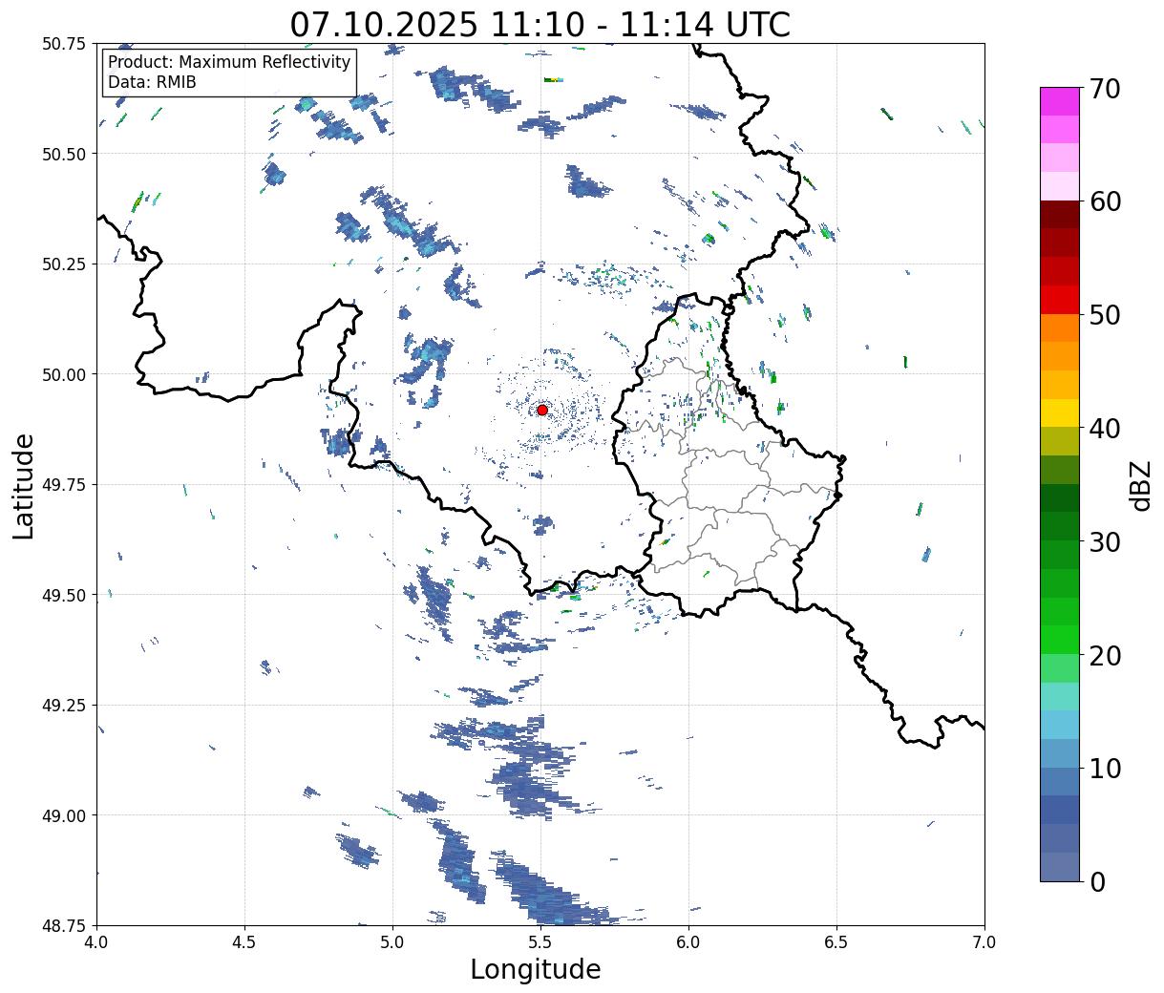Viewport: 1164px width, 993px height.
Task: Click the 'dBZ' colorbar label
Action: point(1140,485)
